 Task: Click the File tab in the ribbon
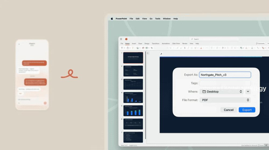pos(122,44)
